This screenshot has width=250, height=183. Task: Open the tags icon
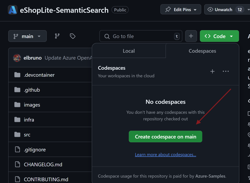click(x=73, y=36)
